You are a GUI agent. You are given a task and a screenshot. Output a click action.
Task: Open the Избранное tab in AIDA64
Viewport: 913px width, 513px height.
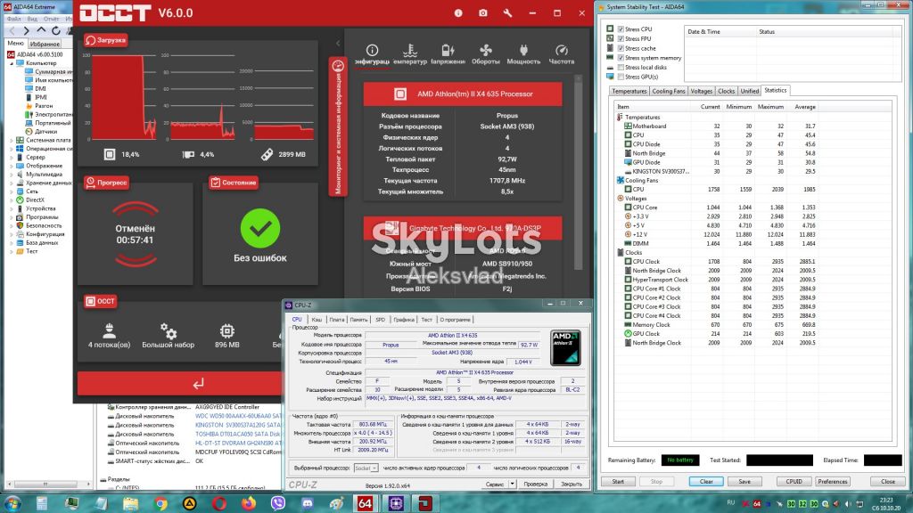[45, 44]
